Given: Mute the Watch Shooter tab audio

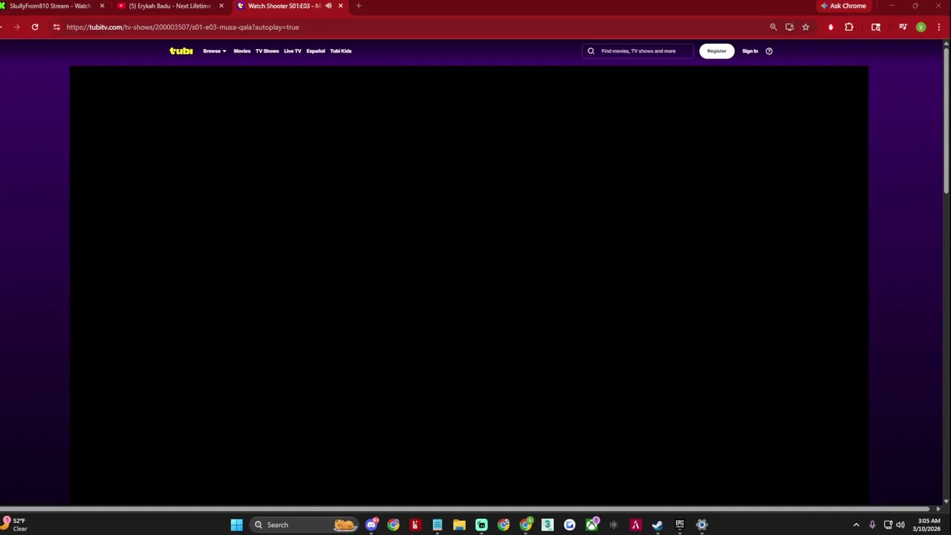Looking at the screenshot, I should pyautogui.click(x=328, y=6).
